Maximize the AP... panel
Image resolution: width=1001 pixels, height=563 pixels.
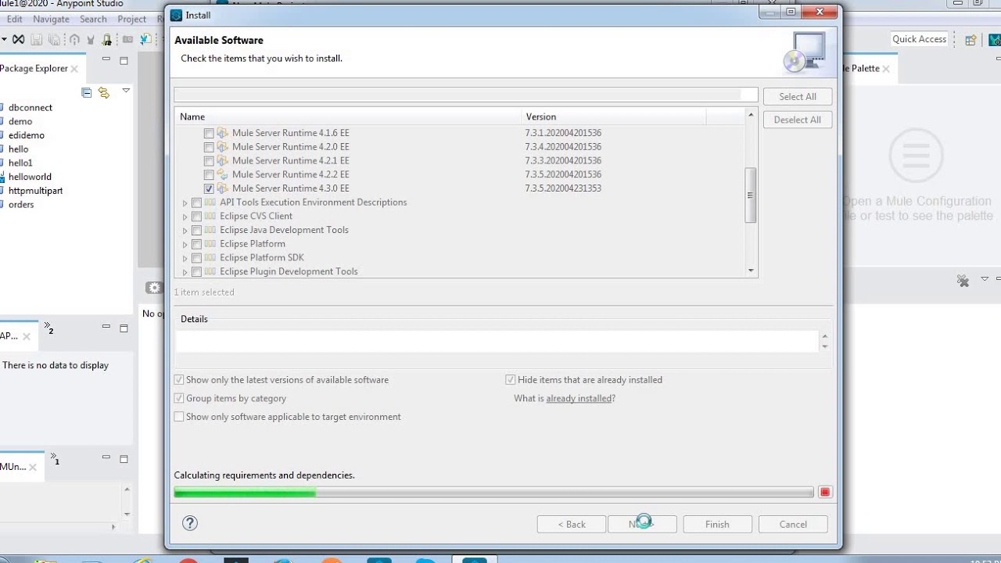[x=124, y=328]
